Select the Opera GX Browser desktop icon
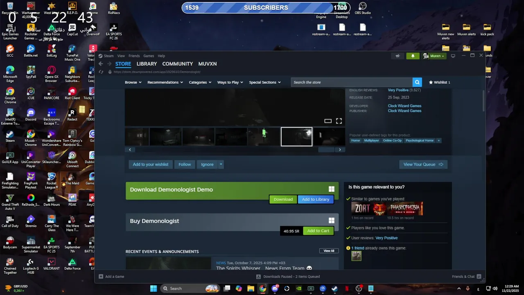The image size is (524, 295). point(52,74)
